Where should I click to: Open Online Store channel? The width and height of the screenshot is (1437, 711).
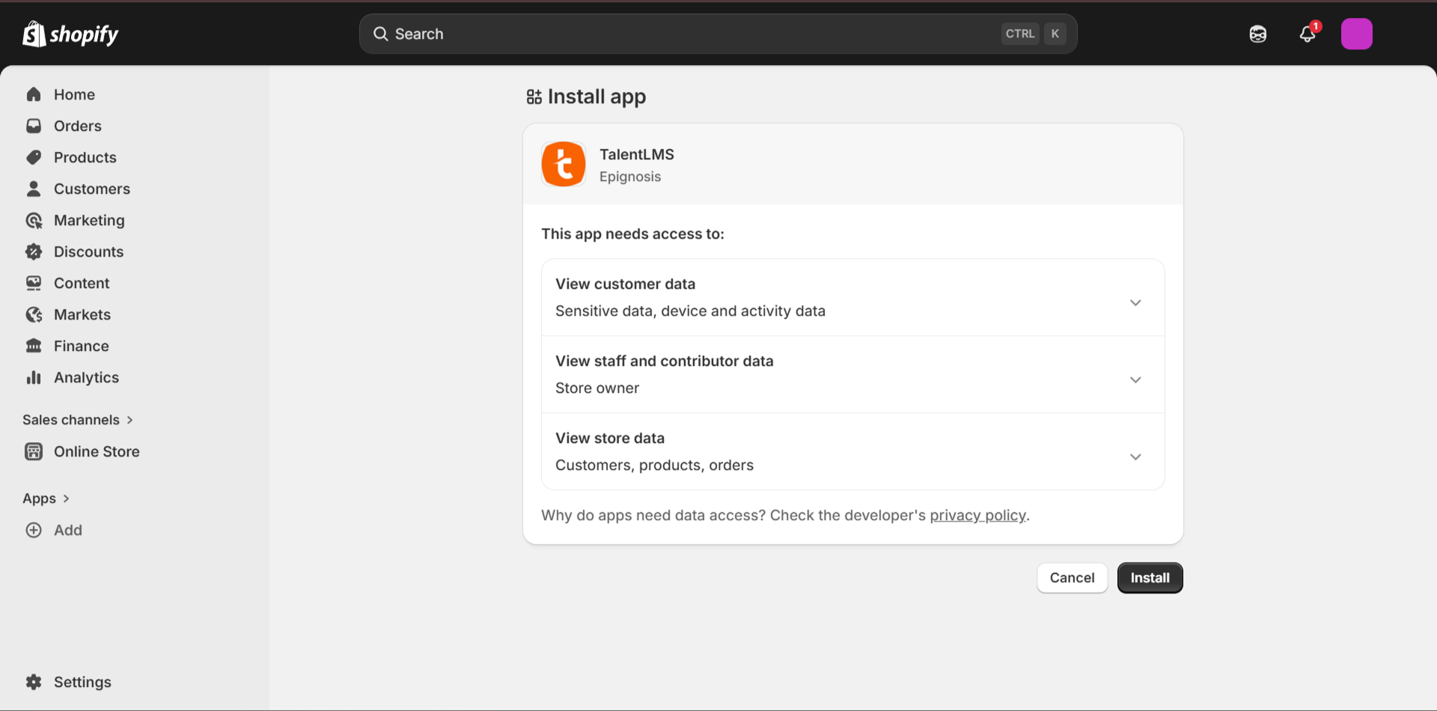coord(97,451)
